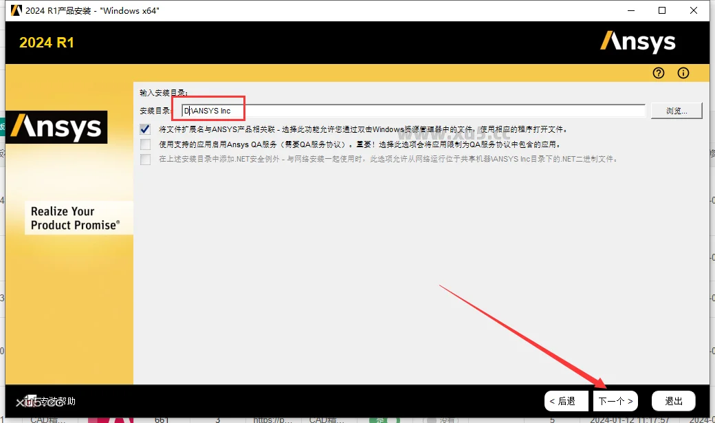Click the 2024 R1 version label
Screen dimensions: 715x423
coord(46,43)
